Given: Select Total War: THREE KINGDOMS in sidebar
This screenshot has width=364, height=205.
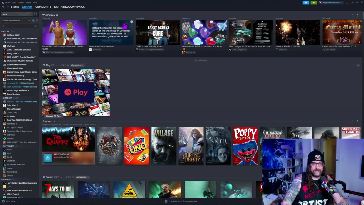Looking at the screenshot, I should [19, 120].
